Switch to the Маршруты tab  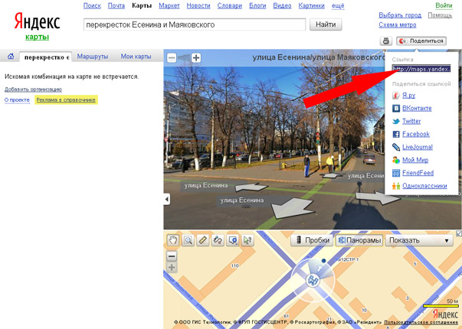click(93, 57)
